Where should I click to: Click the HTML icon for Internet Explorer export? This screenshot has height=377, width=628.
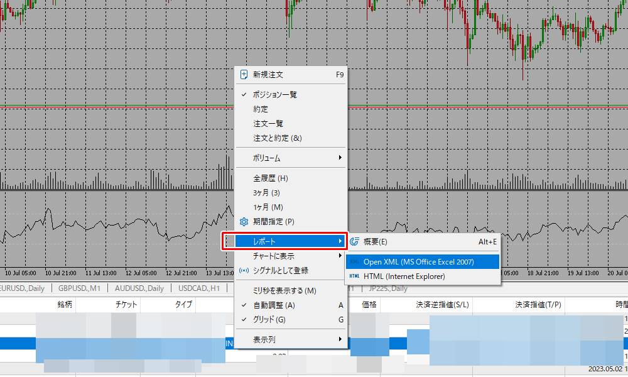tap(354, 276)
